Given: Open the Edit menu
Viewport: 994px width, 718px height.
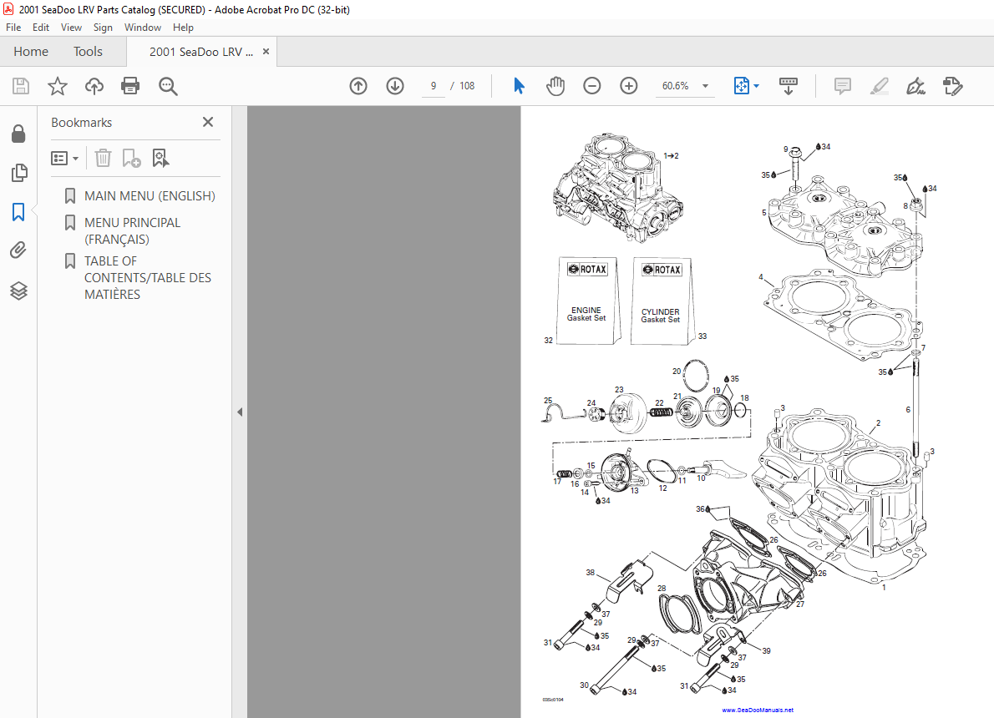Looking at the screenshot, I should click(x=41, y=28).
